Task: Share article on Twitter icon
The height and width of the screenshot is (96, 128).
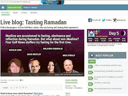Action: tap(17, 88)
